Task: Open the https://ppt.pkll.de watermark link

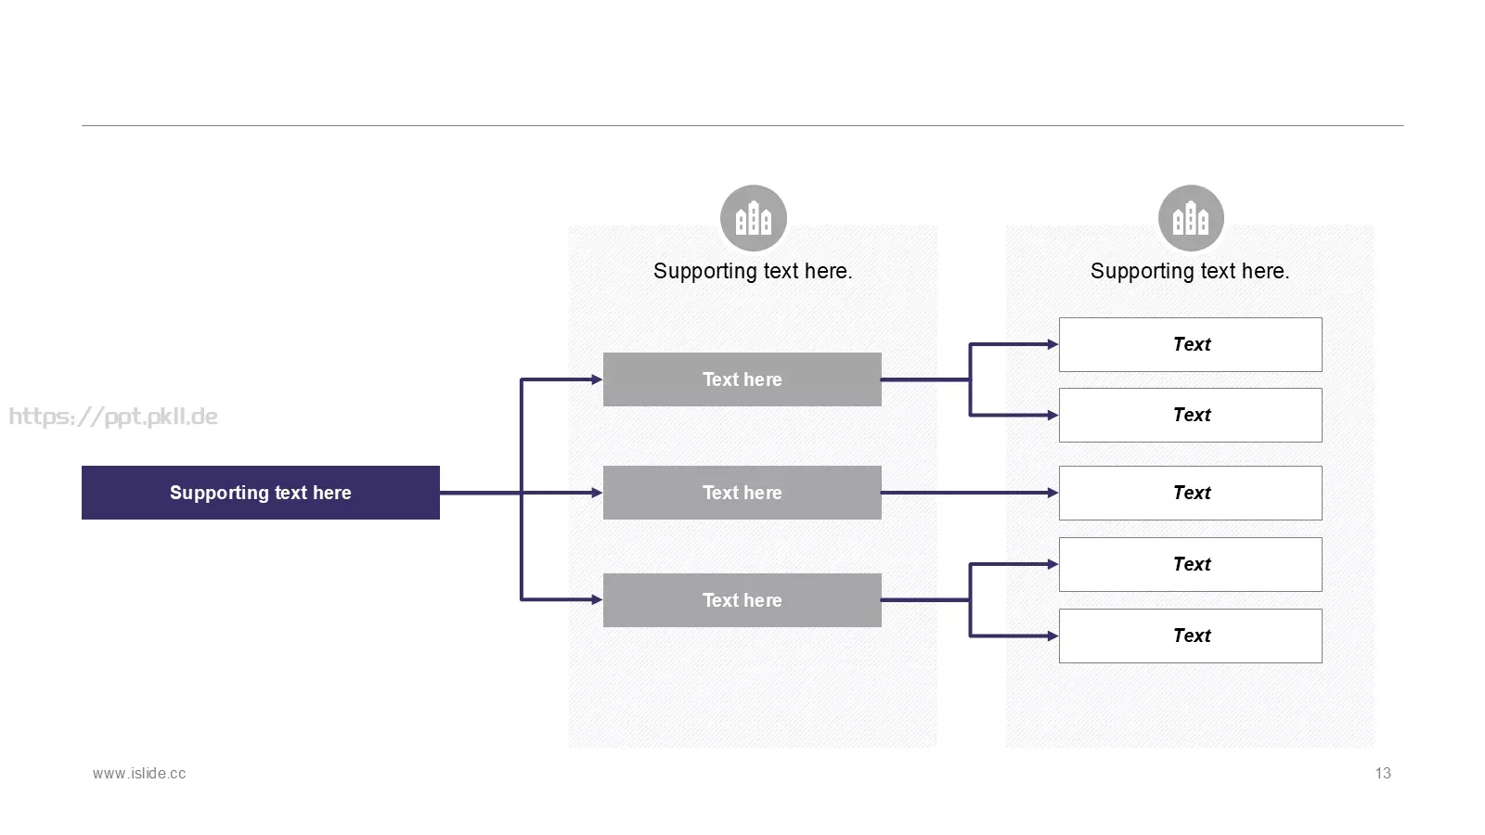Action: pos(113,417)
